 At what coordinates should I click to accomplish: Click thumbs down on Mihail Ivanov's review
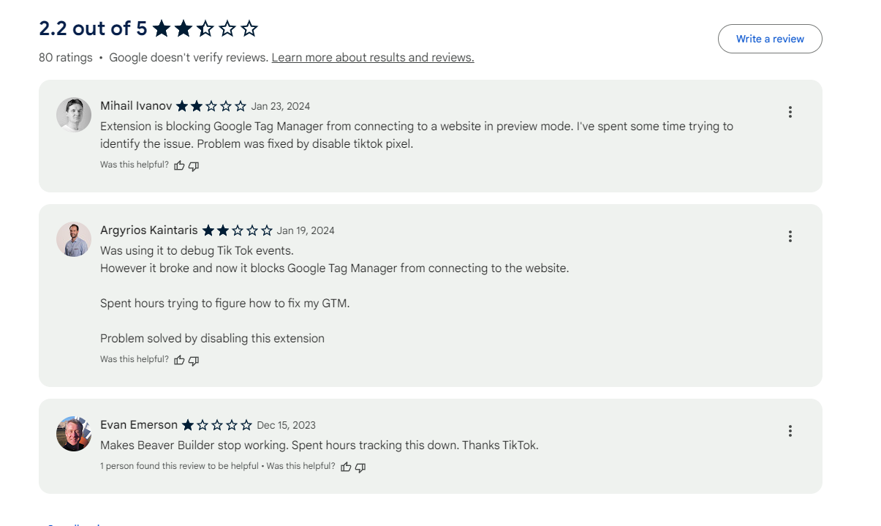pos(194,165)
